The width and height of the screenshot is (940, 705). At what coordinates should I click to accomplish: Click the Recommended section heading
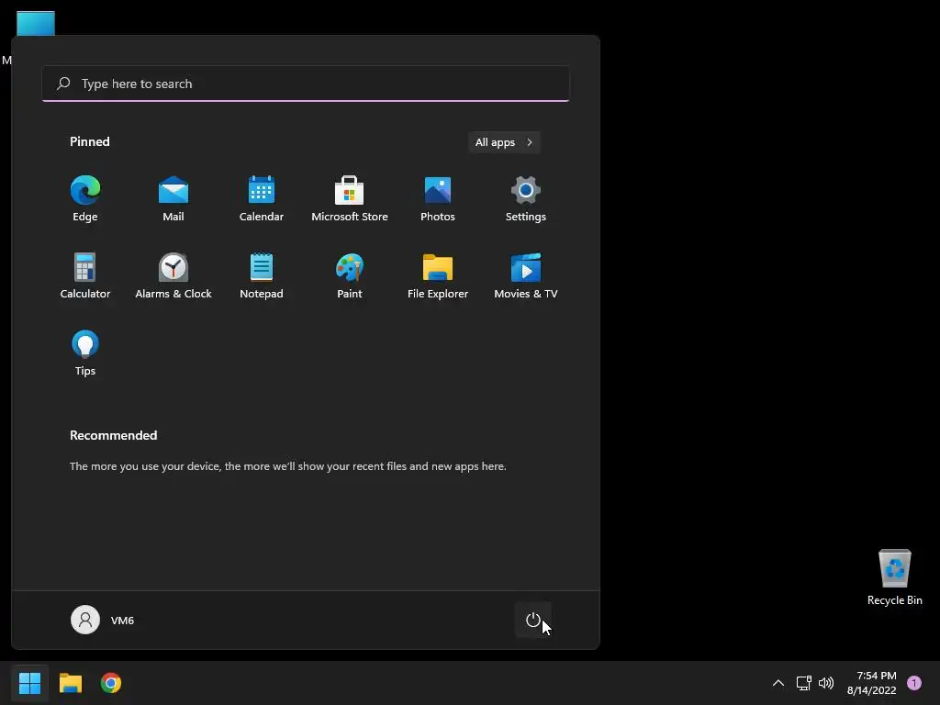(113, 435)
